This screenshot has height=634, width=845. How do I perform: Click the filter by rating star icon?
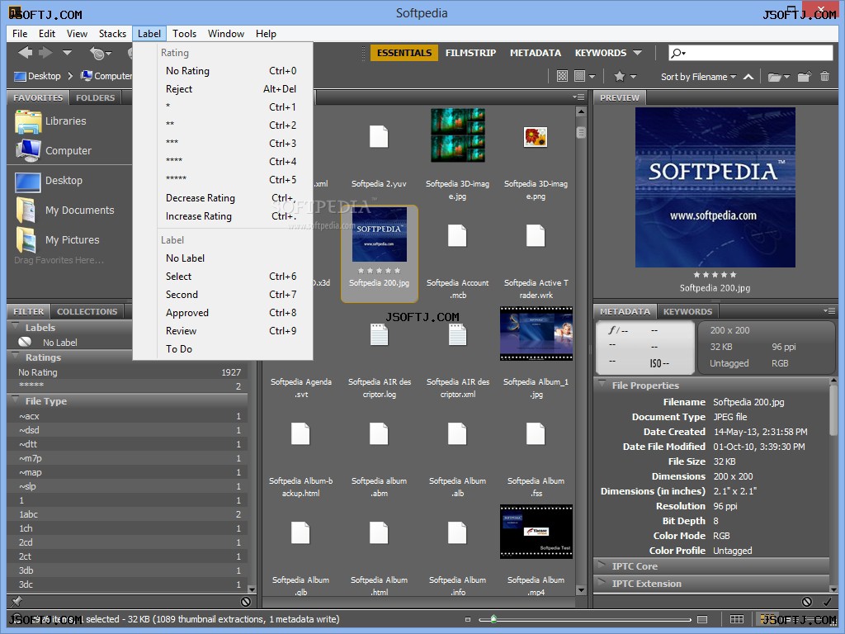[620, 76]
